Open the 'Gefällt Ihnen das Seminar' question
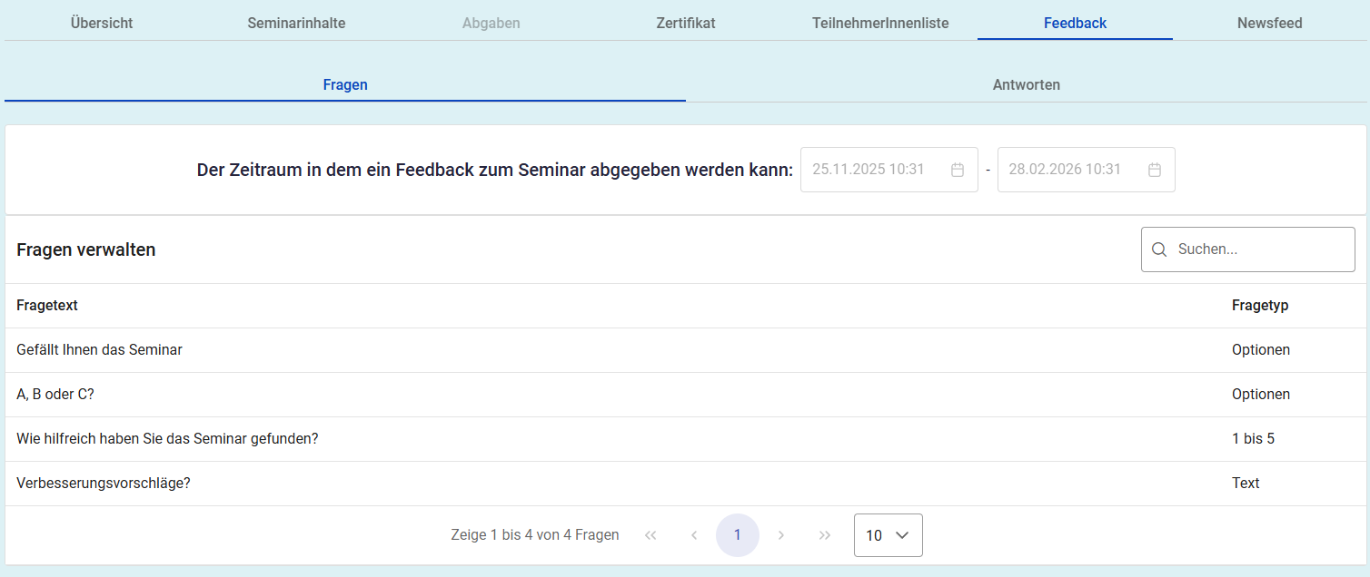 99,350
